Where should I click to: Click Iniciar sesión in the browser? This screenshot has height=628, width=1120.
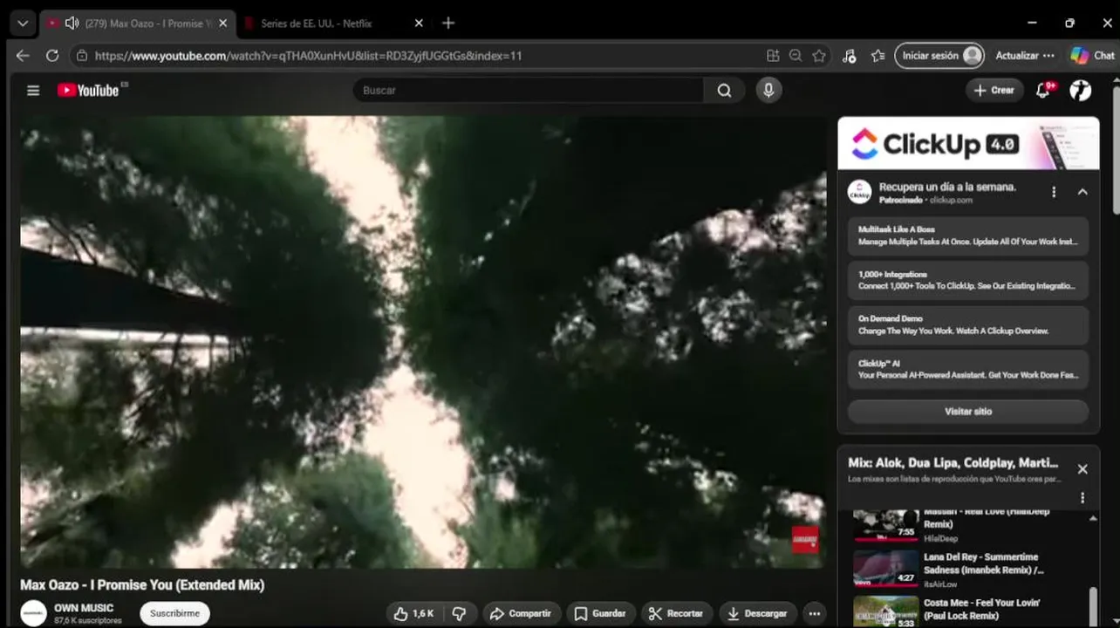(939, 55)
